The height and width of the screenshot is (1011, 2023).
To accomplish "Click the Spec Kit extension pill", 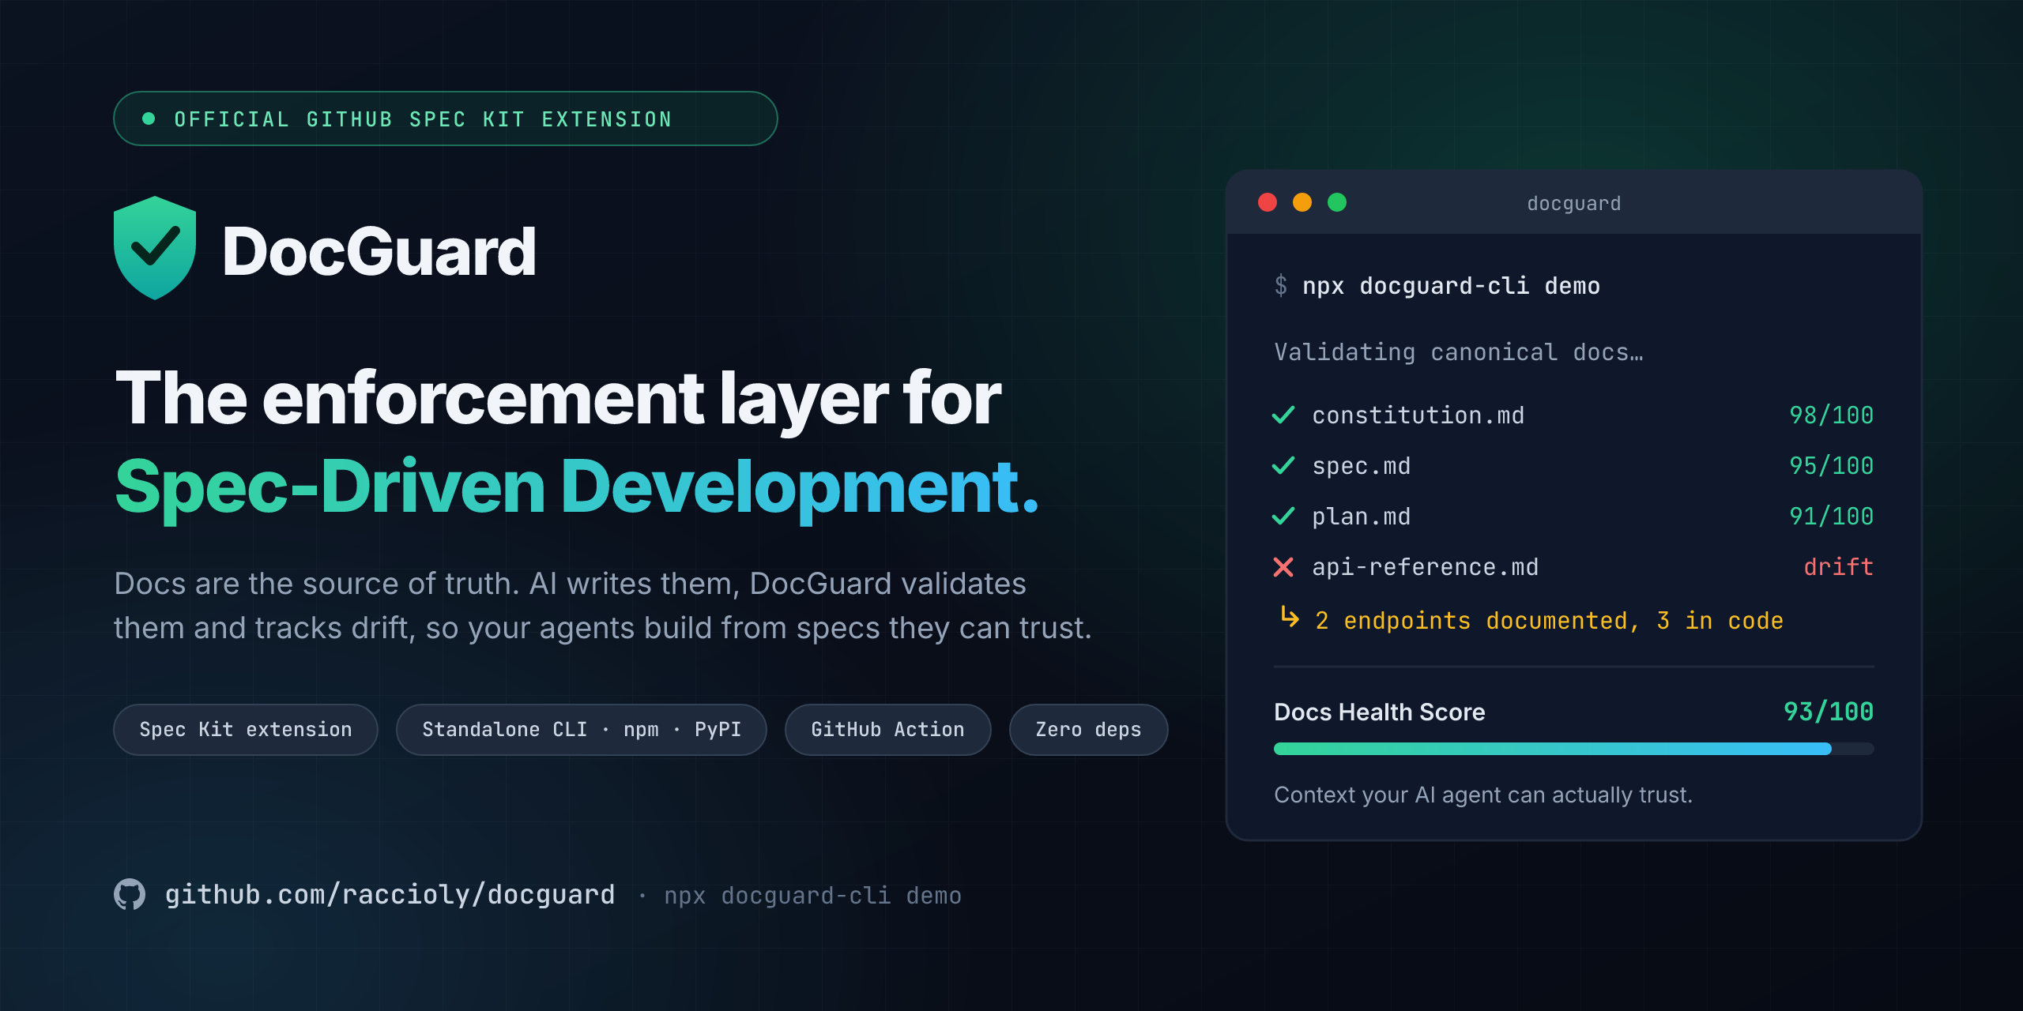I will (x=246, y=730).
